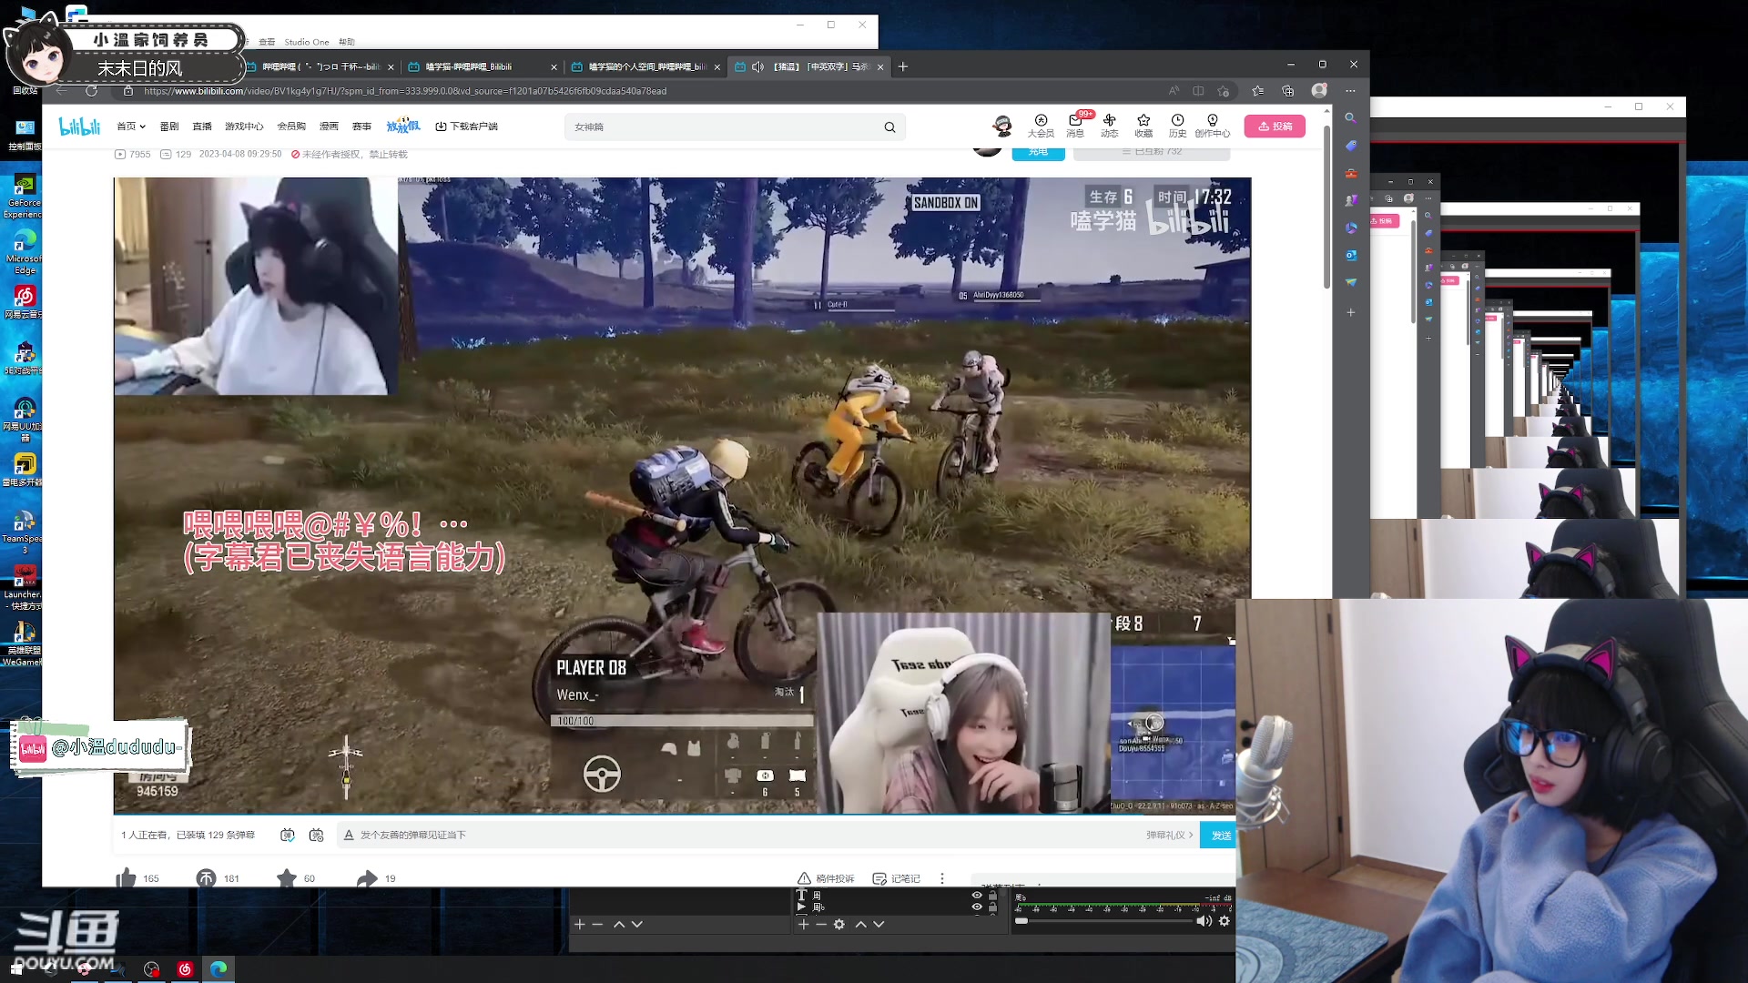Screen dimensions: 1748x983
Task: Expand the 弹幕礼仪 link
Action: pyautogui.click(x=1170, y=835)
